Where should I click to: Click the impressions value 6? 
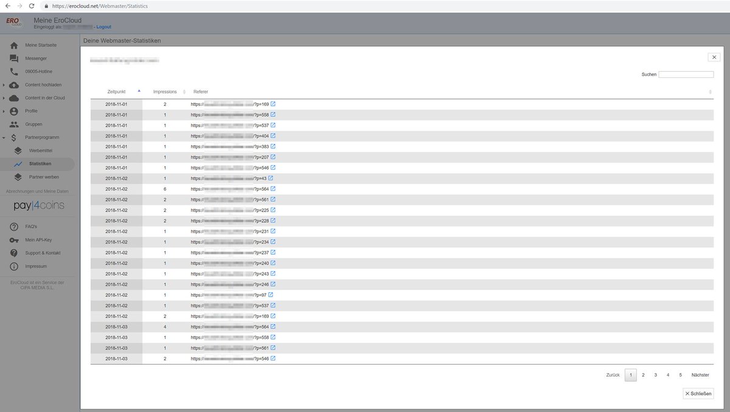tap(165, 189)
